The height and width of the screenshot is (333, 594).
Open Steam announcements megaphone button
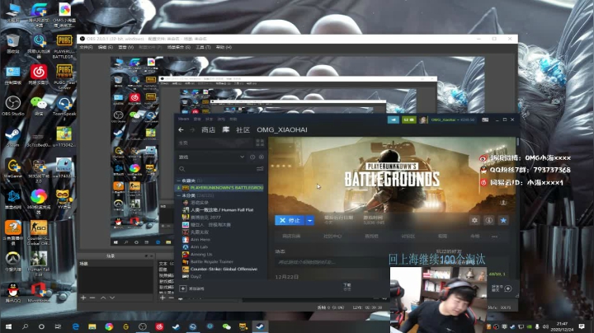(x=394, y=120)
